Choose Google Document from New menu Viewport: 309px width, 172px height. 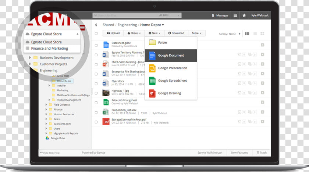pos(171,55)
